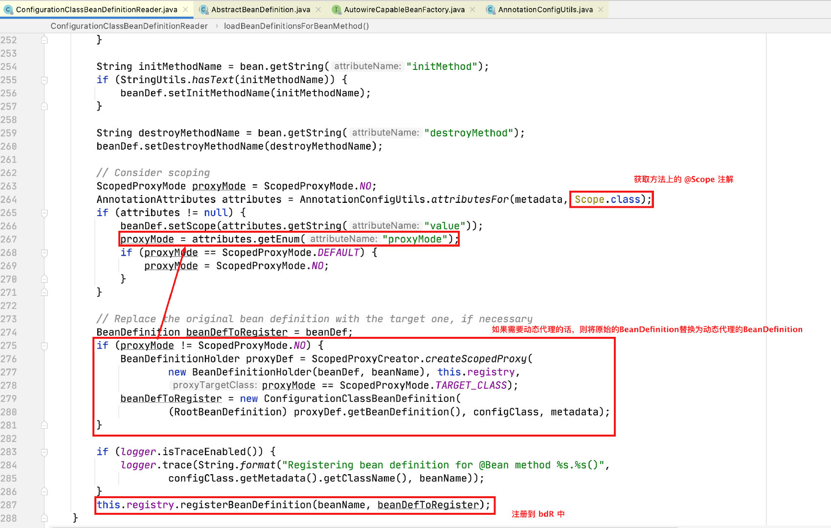Click the class icon on ConfigurationClassBeanDefinitionReader tab

(8, 9)
